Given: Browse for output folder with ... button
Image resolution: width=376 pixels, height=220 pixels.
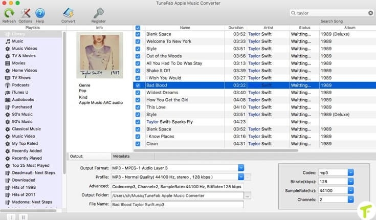Looking at the screenshot, I should pyautogui.click(x=248, y=195).
